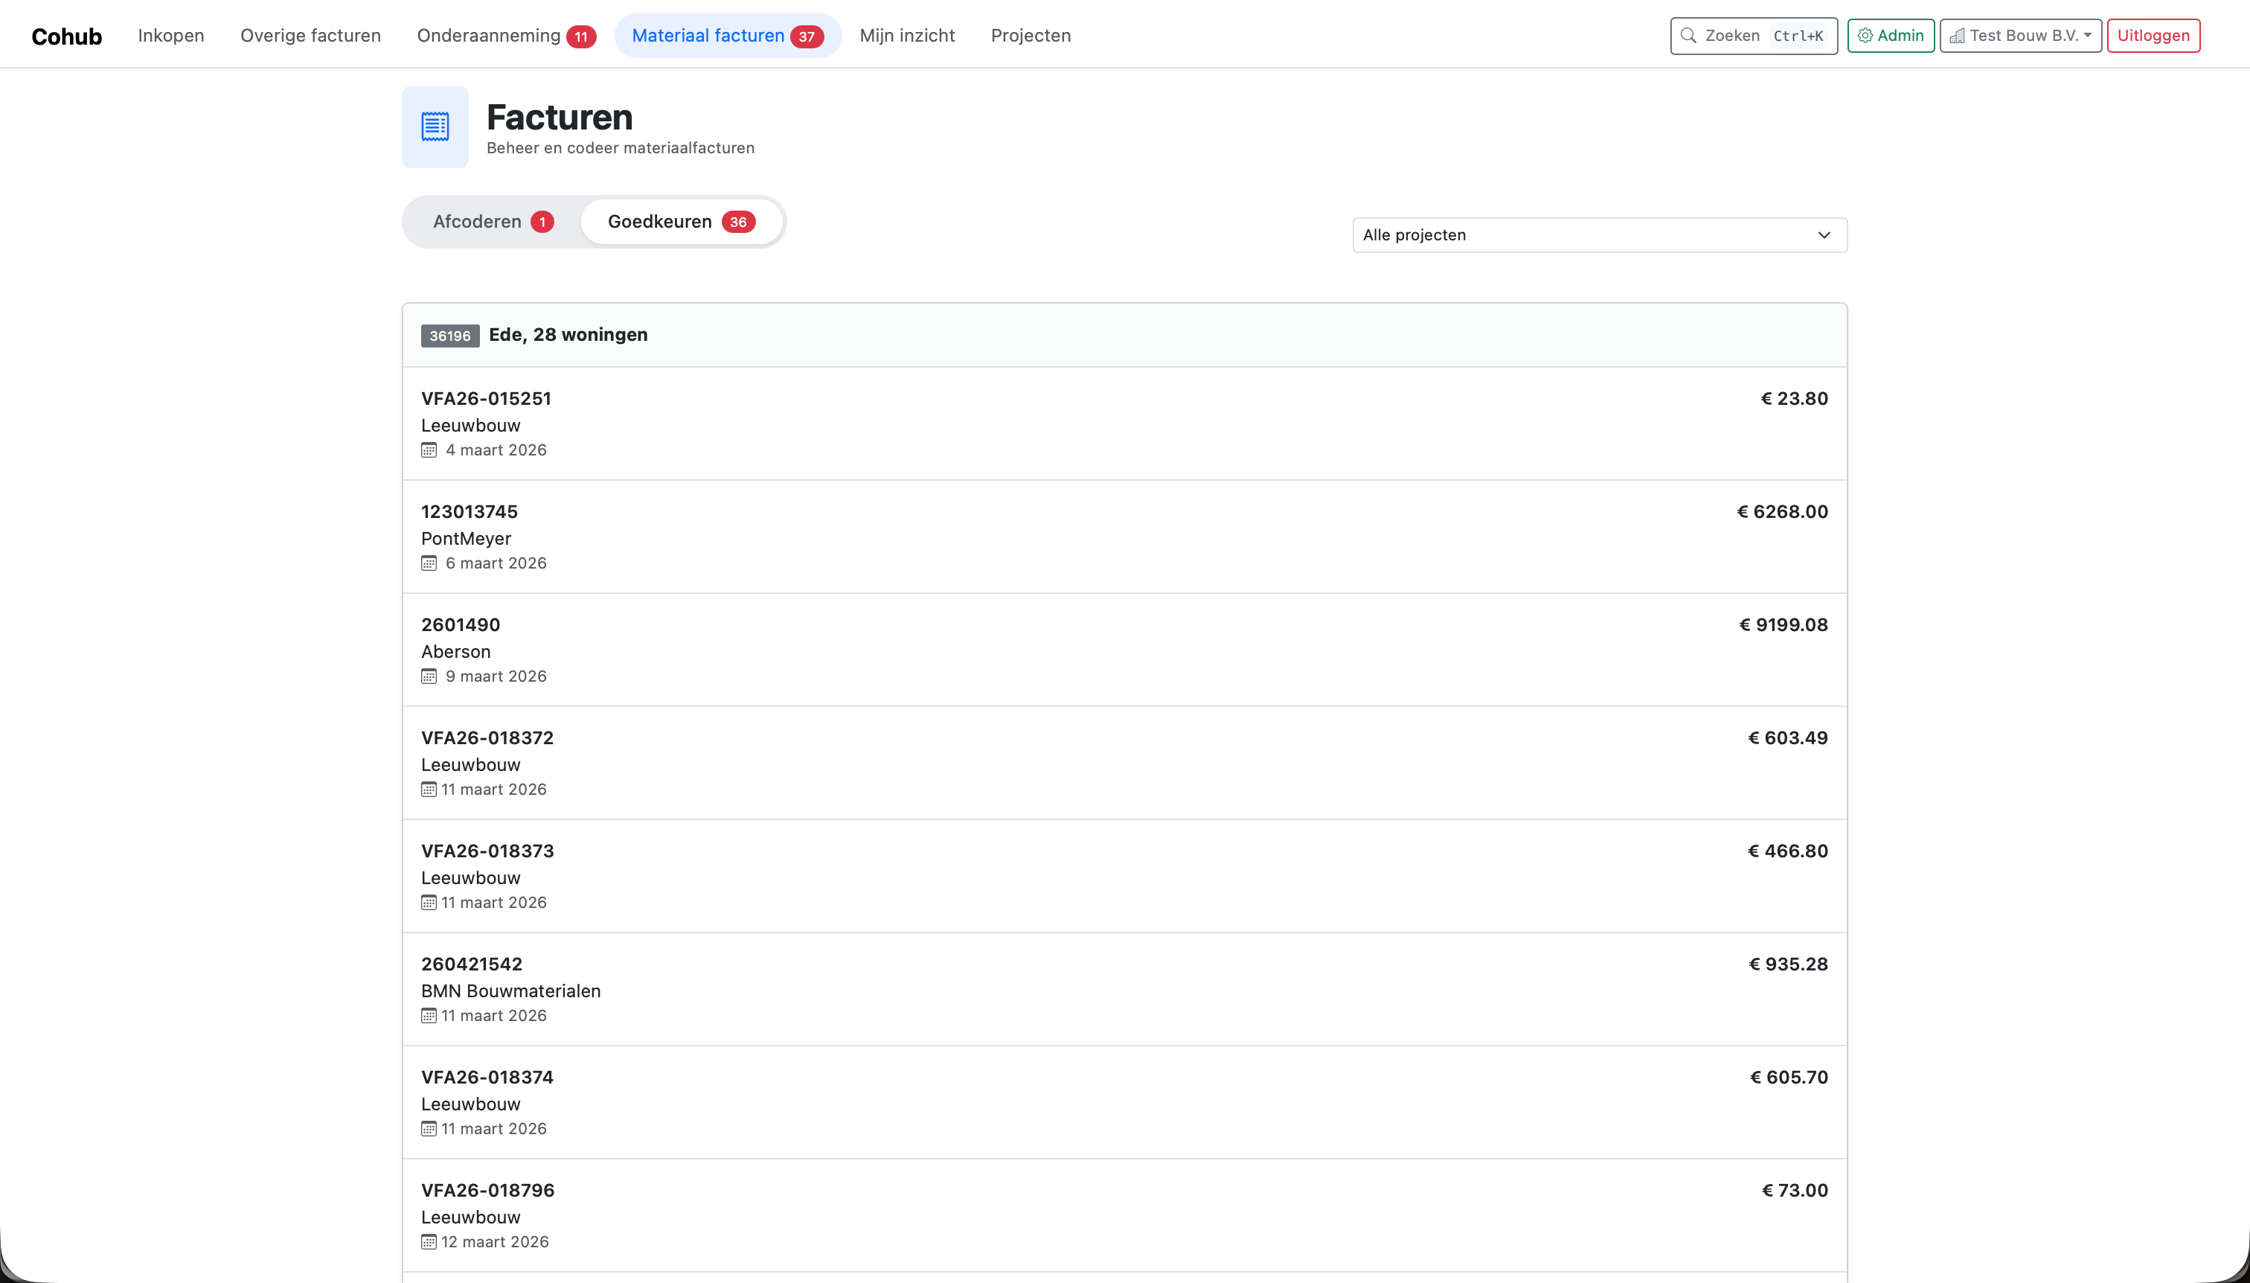Click the gear icon next to Admin

tap(1865, 35)
